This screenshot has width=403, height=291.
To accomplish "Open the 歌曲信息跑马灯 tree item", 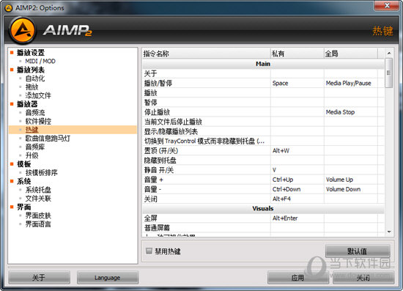I will coord(48,139).
